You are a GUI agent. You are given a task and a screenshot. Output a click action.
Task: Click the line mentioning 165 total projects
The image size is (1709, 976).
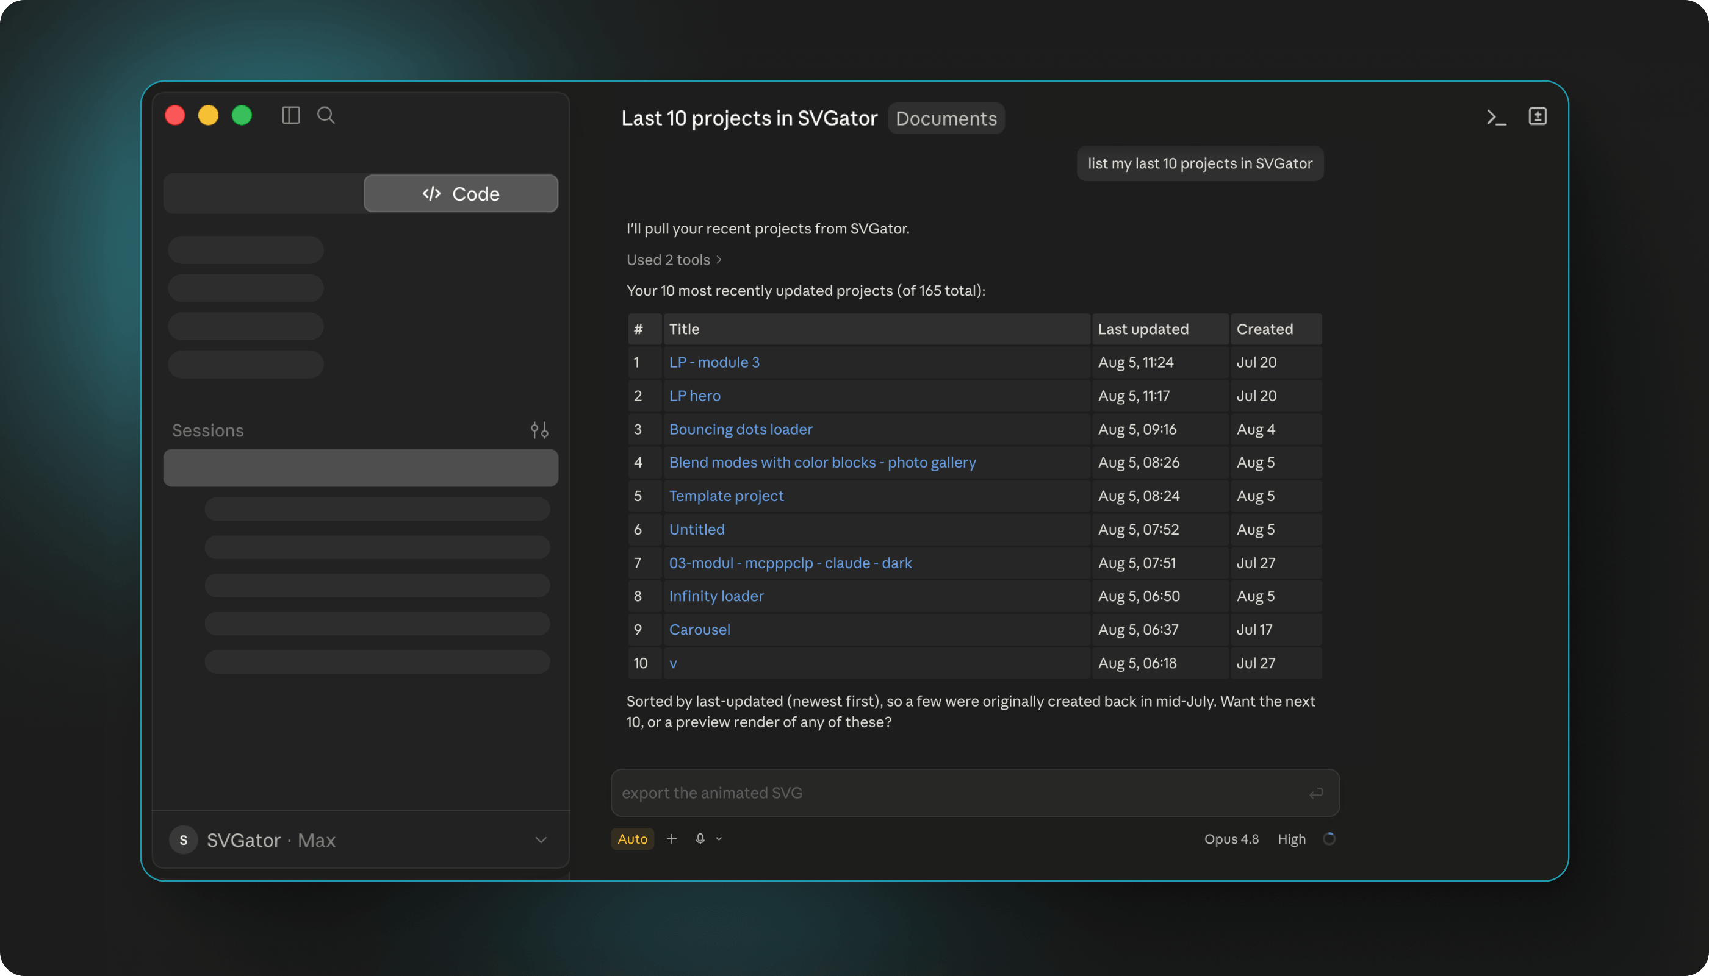tap(805, 291)
